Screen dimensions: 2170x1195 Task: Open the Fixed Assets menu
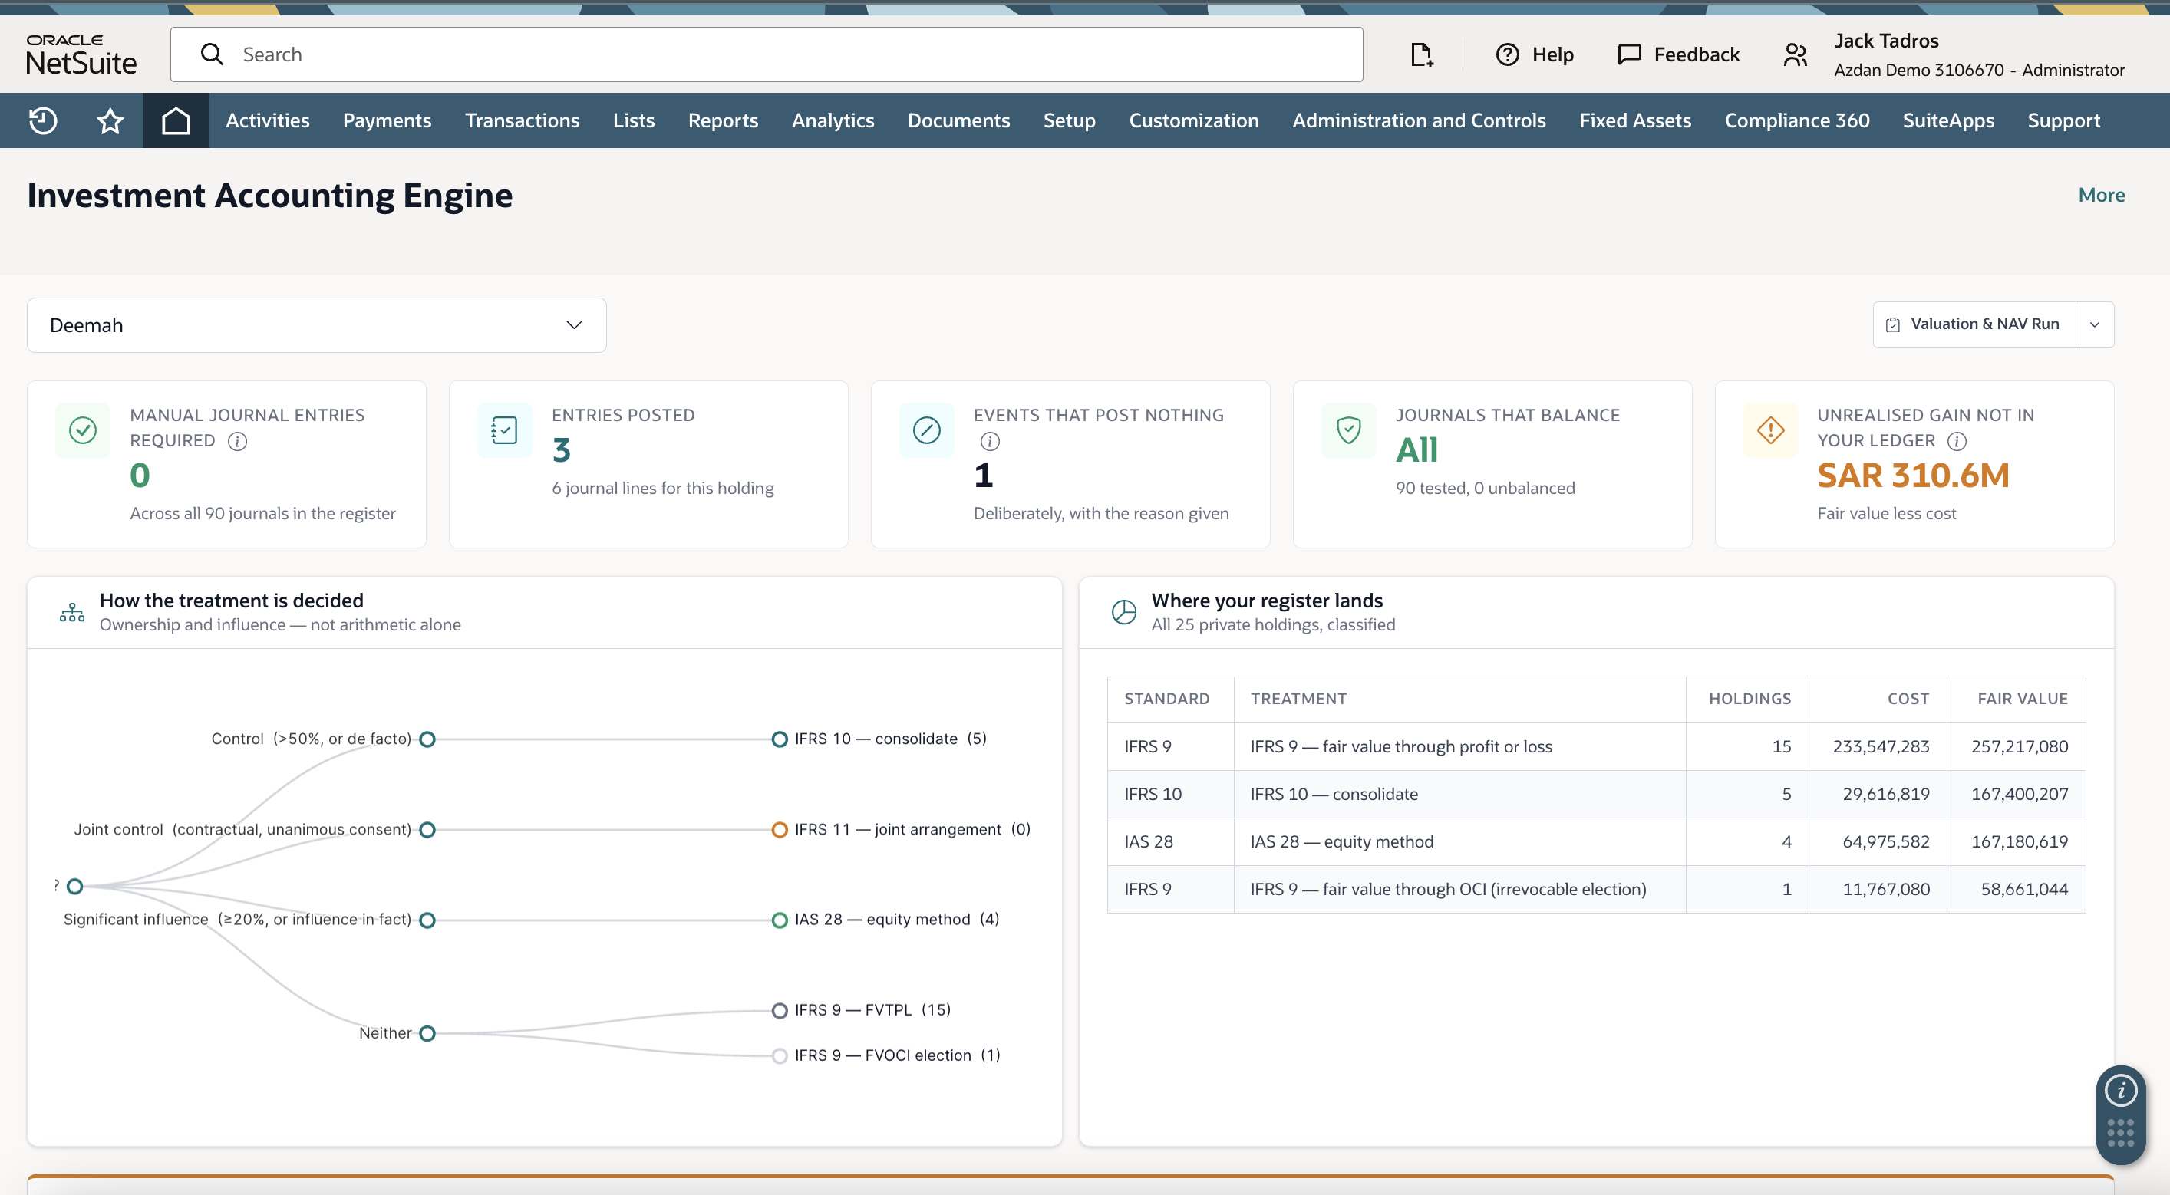(1635, 120)
